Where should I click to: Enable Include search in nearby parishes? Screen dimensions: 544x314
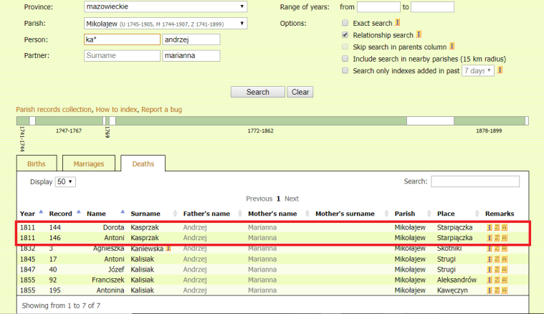pos(345,59)
